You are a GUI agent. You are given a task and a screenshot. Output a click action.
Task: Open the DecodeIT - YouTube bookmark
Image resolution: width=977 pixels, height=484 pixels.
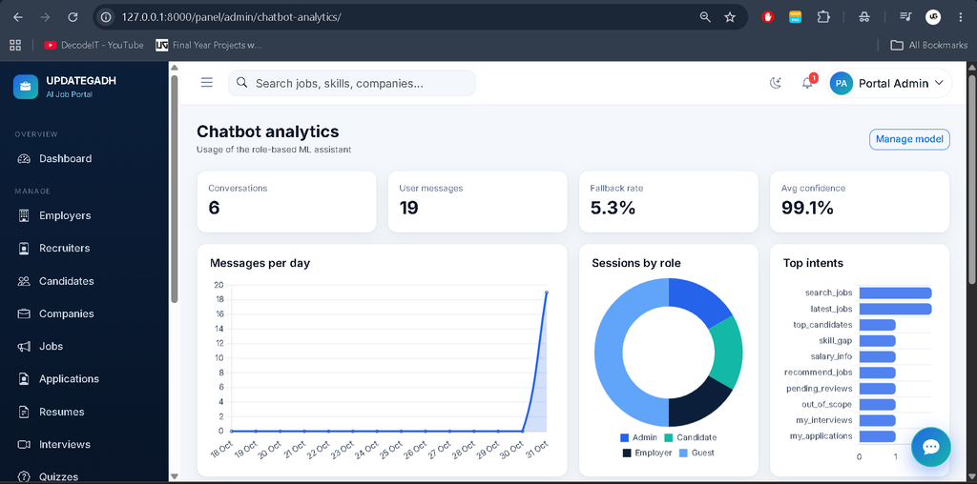click(x=94, y=45)
